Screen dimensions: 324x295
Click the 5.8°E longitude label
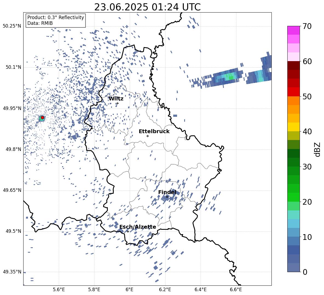coord(94,290)
